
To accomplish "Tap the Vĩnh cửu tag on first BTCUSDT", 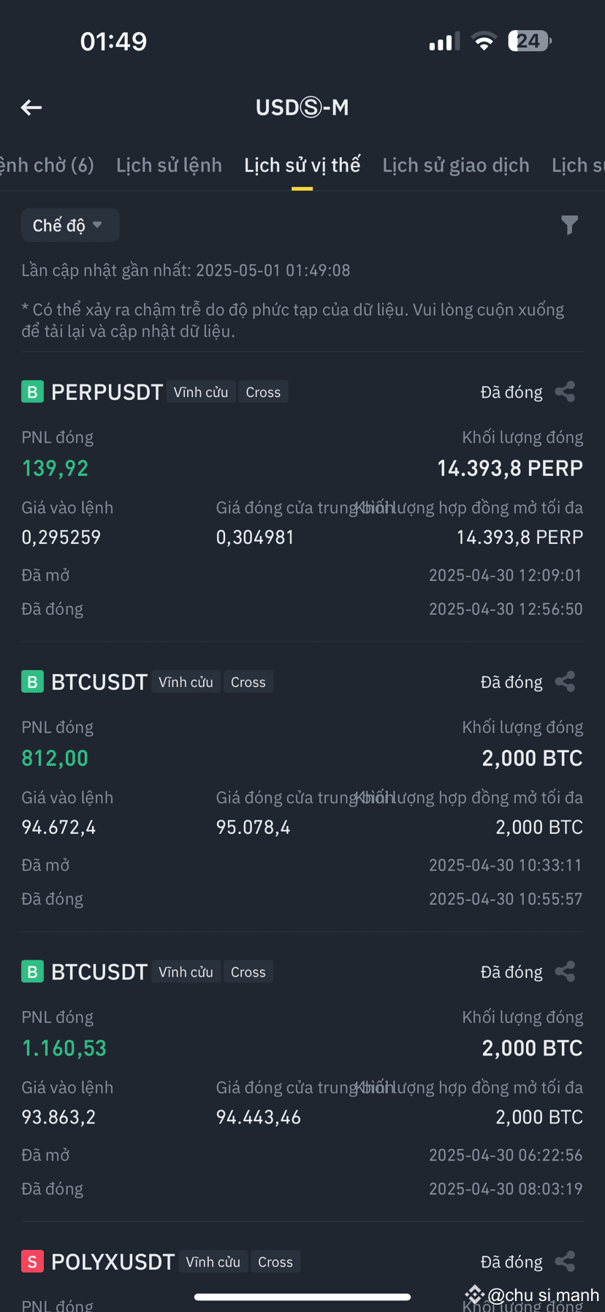I will click(186, 682).
